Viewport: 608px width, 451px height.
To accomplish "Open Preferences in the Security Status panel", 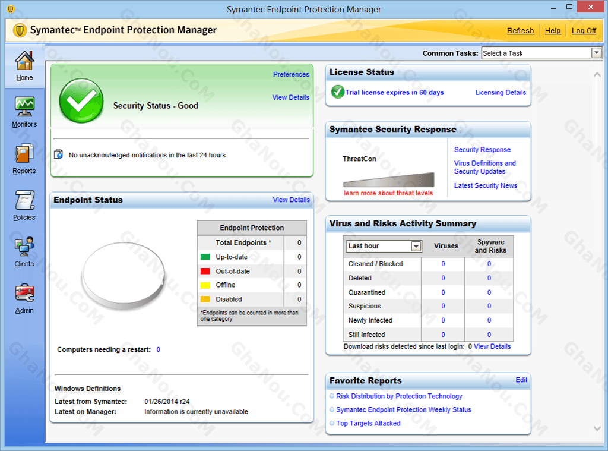I will point(291,74).
